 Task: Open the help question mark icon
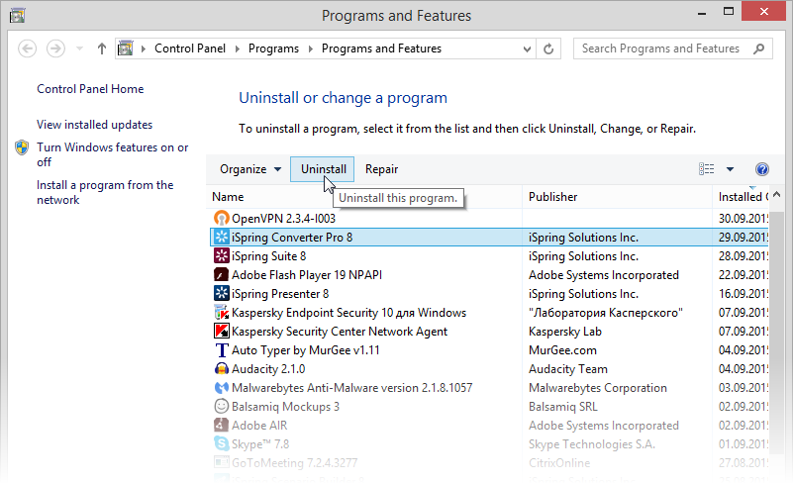click(761, 169)
